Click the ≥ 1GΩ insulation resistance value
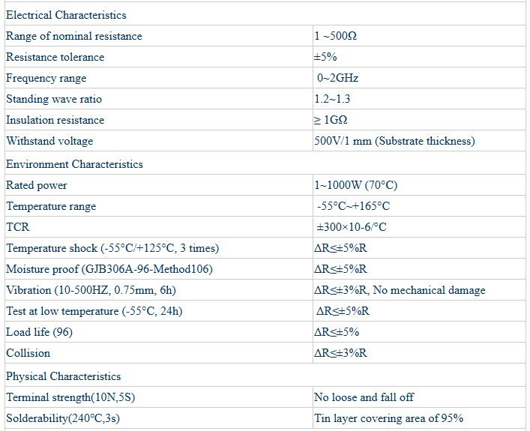The image size is (530, 431). (x=331, y=120)
